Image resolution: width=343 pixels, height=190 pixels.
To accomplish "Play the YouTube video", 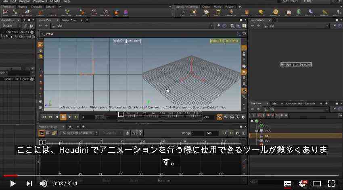I will tap(13, 184).
